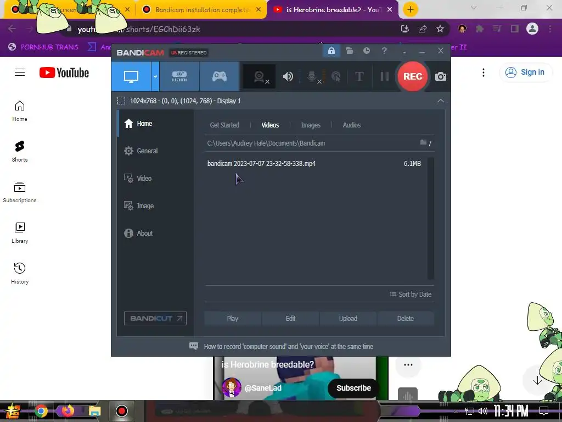Open the tip about recording computer sound and voice
This screenshot has width=562, height=422.
pos(282,346)
